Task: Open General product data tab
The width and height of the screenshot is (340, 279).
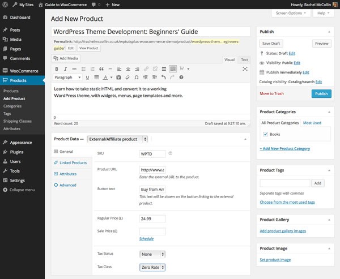Action: pos(72,152)
